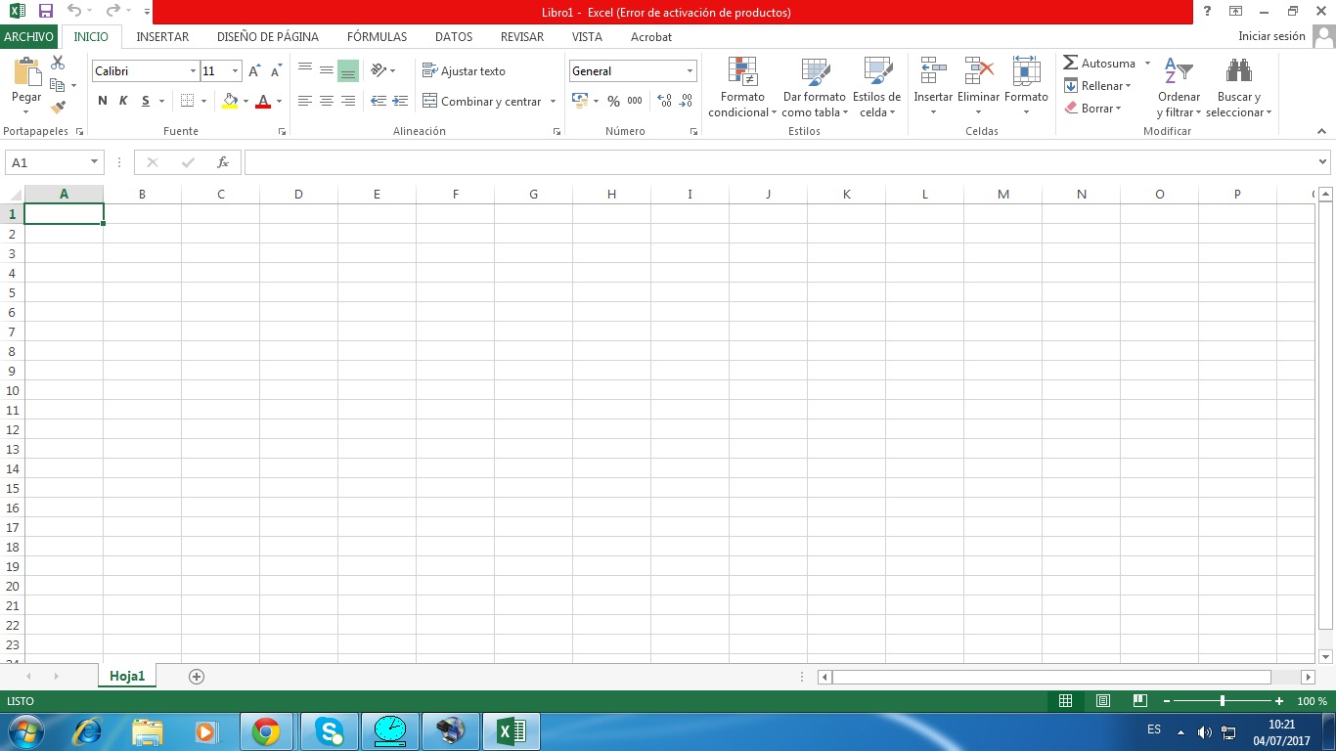Toggle align left
This screenshot has height=751, width=1336.
[305, 101]
